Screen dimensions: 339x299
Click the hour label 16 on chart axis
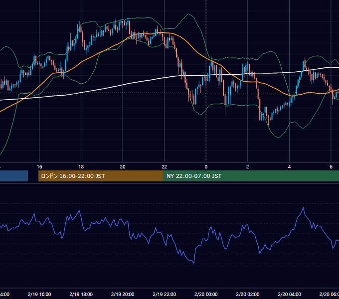pyautogui.click(x=39, y=167)
